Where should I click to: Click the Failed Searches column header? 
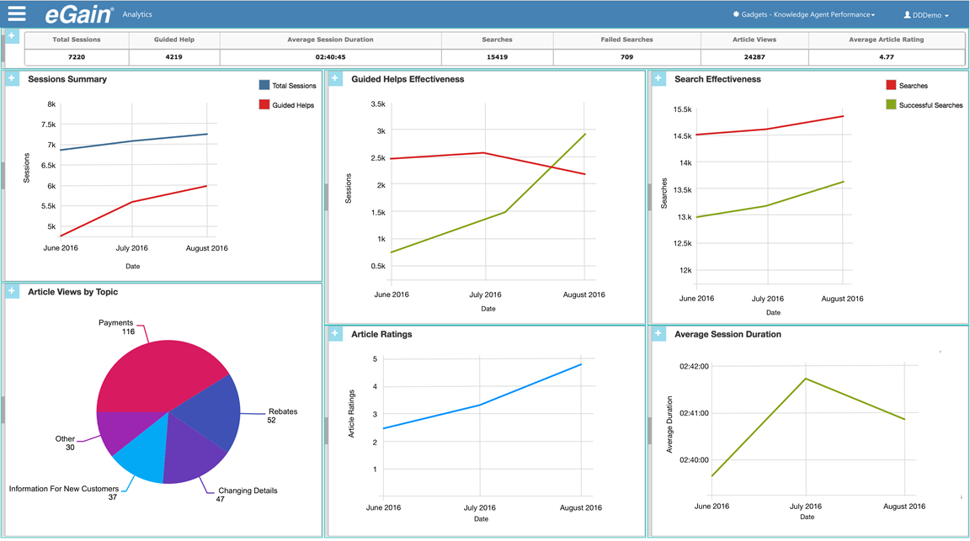[626, 39]
